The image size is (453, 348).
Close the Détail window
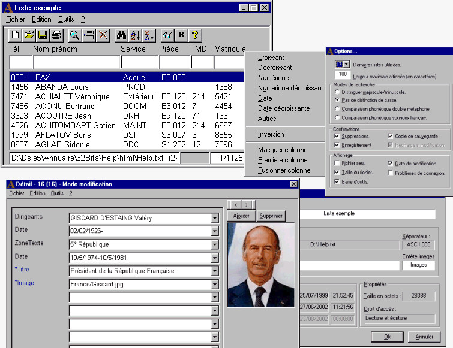click(x=293, y=184)
